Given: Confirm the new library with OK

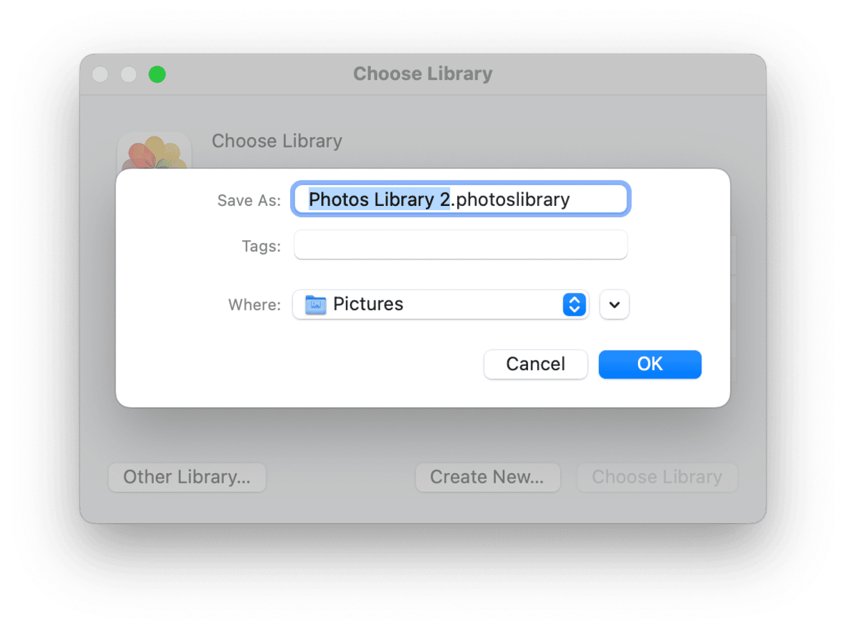Looking at the screenshot, I should coord(650,365).
